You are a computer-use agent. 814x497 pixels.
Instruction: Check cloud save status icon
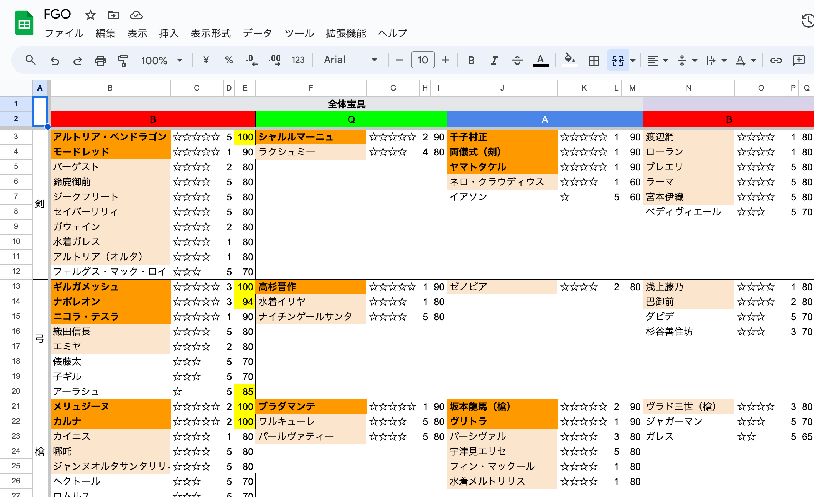[136, 15]
